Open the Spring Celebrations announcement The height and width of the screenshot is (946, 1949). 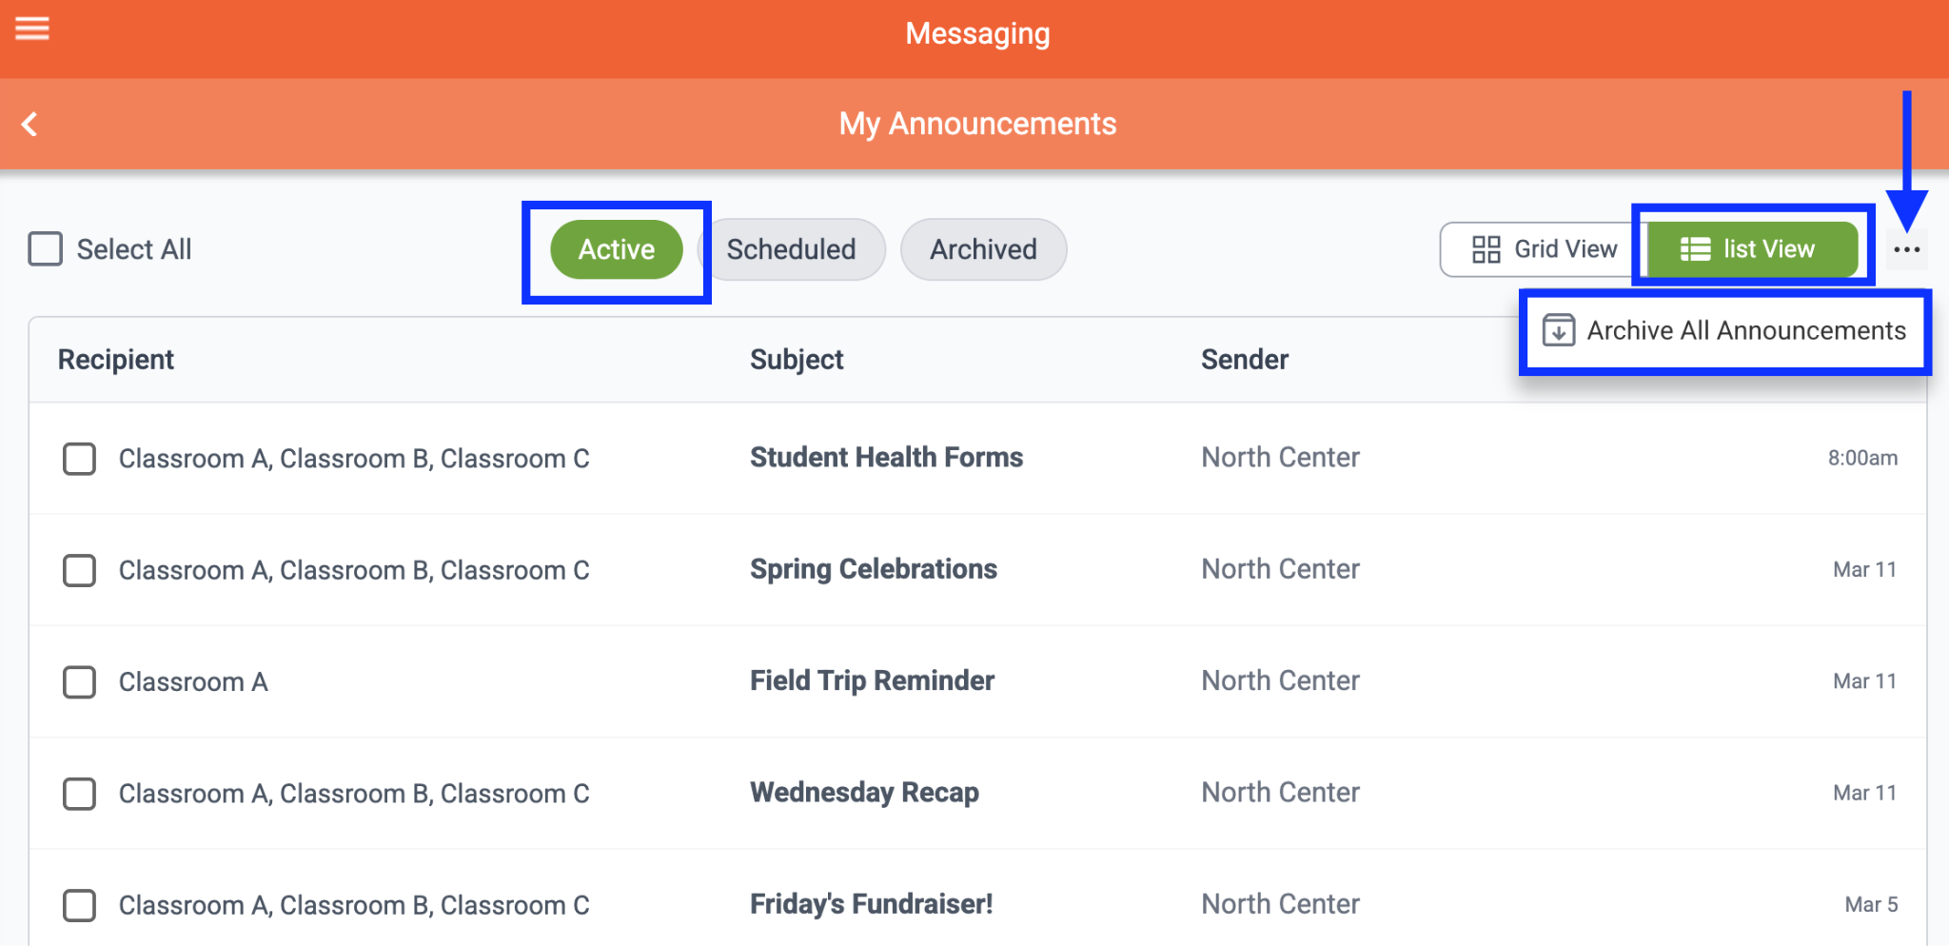point(873,569)
